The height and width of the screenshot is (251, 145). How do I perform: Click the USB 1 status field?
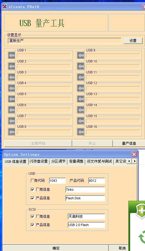[x=44, y=56]
